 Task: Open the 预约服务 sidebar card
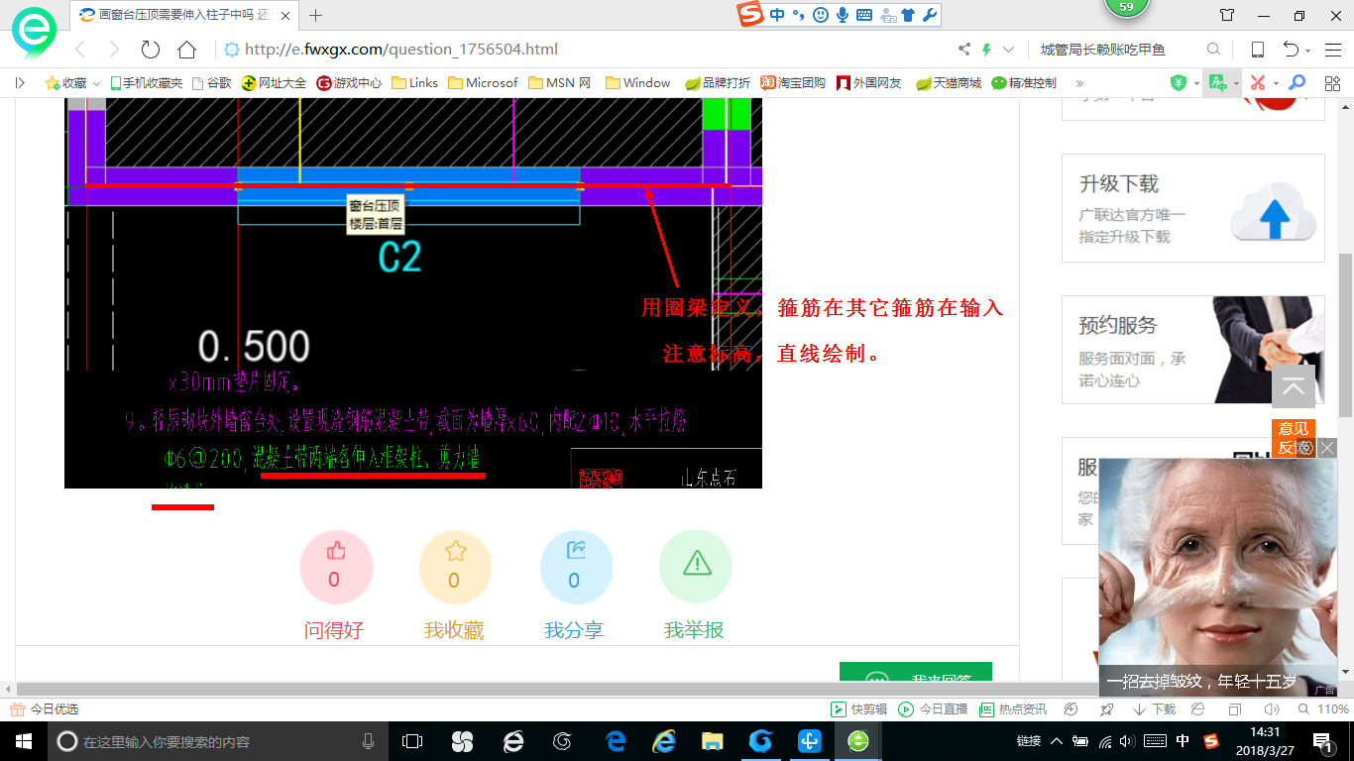(x=1193, y=350)
